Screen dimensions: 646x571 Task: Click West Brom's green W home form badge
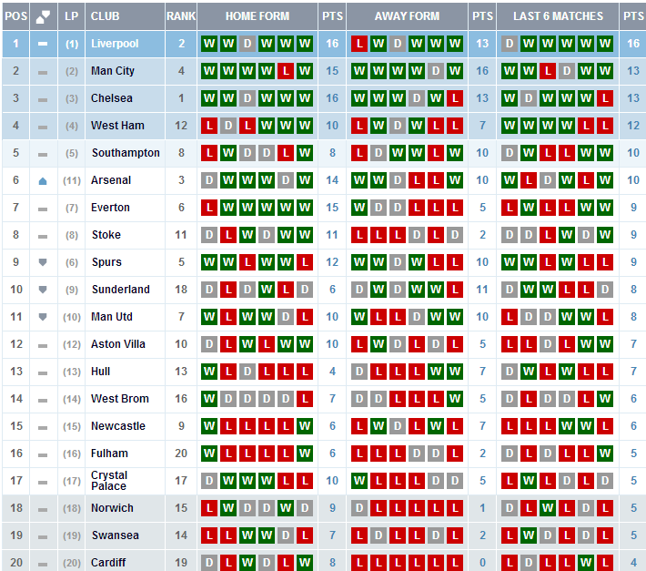[x=209, y=399]
